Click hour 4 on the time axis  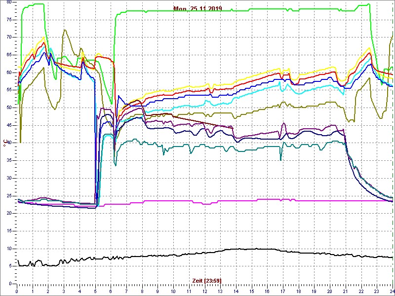[79, 292]
